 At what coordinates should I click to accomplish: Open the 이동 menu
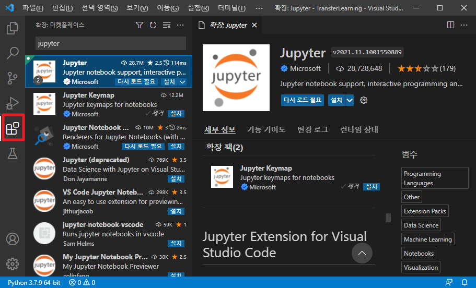tap(168, 8)
